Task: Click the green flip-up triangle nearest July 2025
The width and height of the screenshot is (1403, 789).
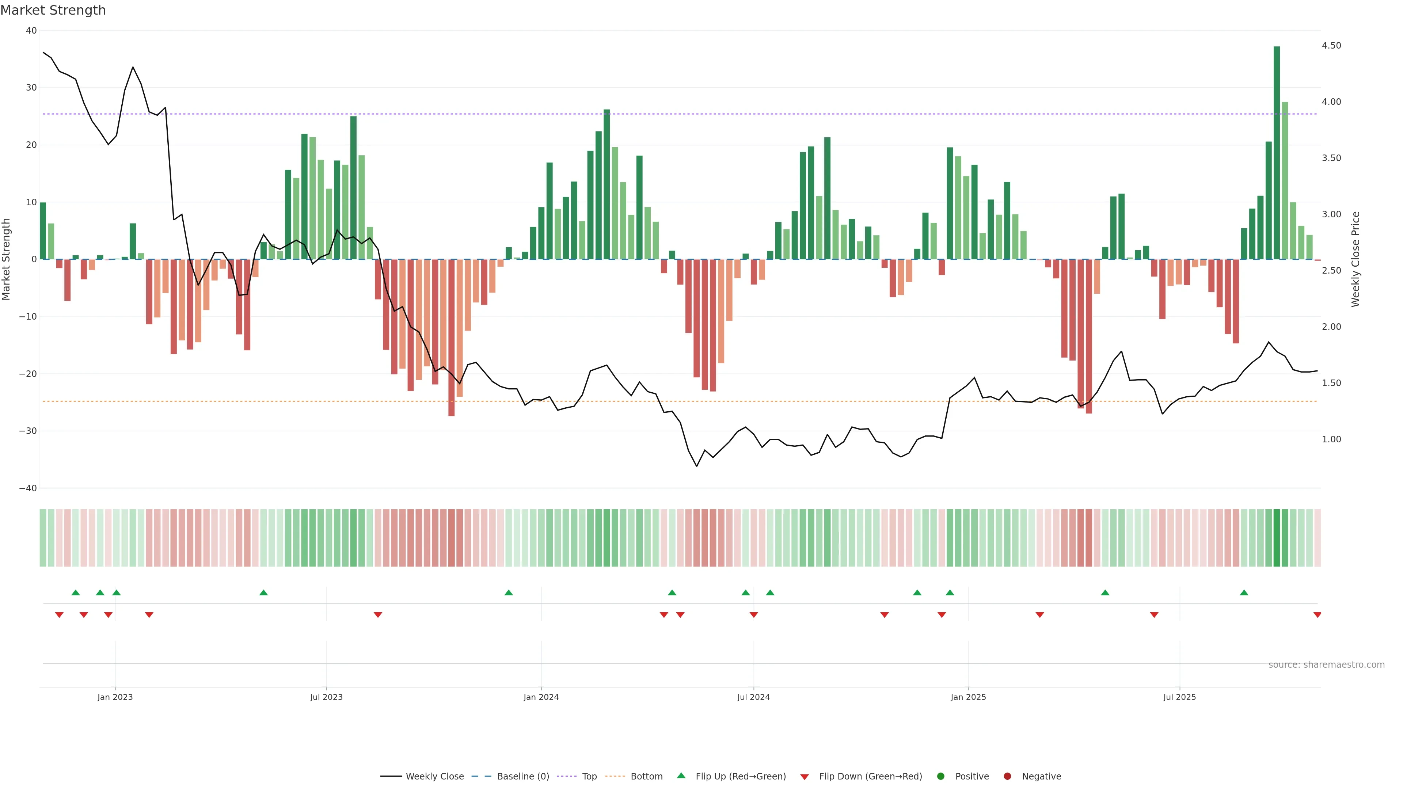Action: (x=1244, y=592)
